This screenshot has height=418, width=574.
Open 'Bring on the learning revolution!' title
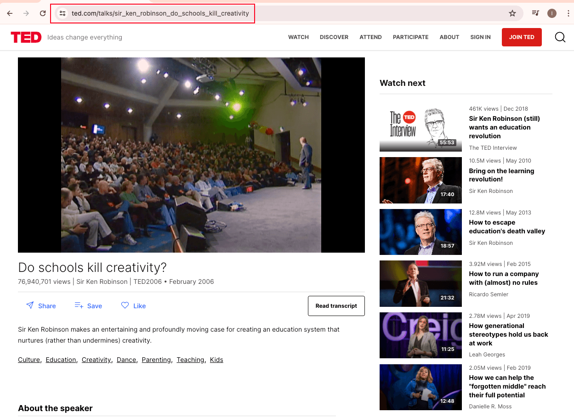pyautogui.click(x=501, y=175)
